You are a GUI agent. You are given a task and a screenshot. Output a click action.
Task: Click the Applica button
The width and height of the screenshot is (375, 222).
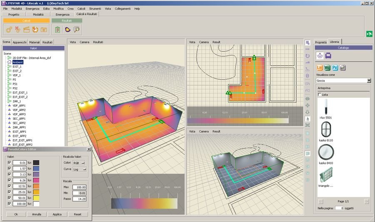(x=57, y=214)
